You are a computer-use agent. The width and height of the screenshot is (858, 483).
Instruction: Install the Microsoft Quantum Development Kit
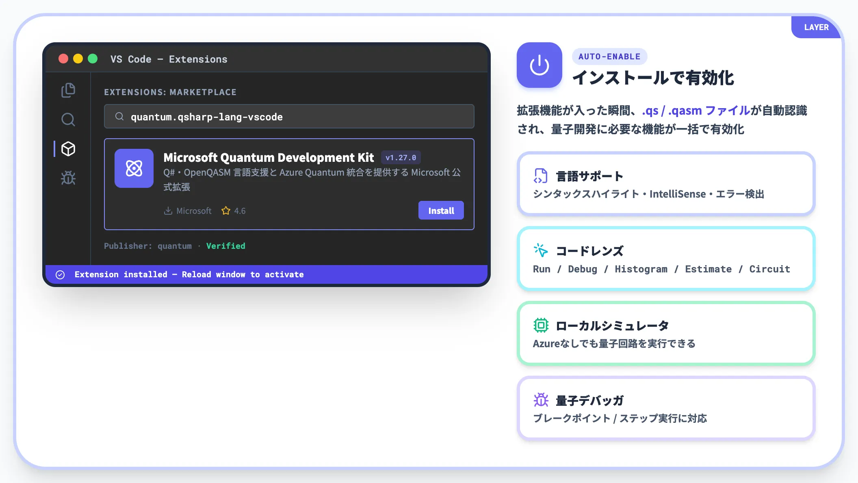tap(441, 210)
